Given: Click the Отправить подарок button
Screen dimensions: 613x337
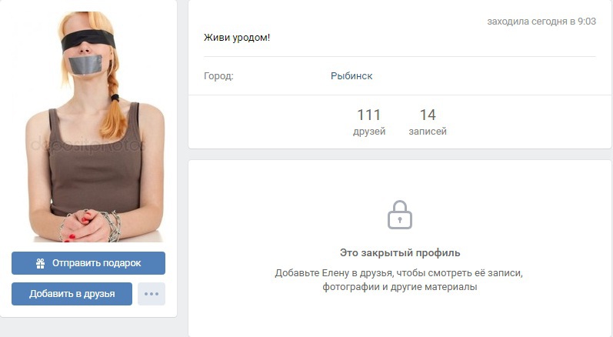Looking at the screenshot, I should tap(88, 263).
